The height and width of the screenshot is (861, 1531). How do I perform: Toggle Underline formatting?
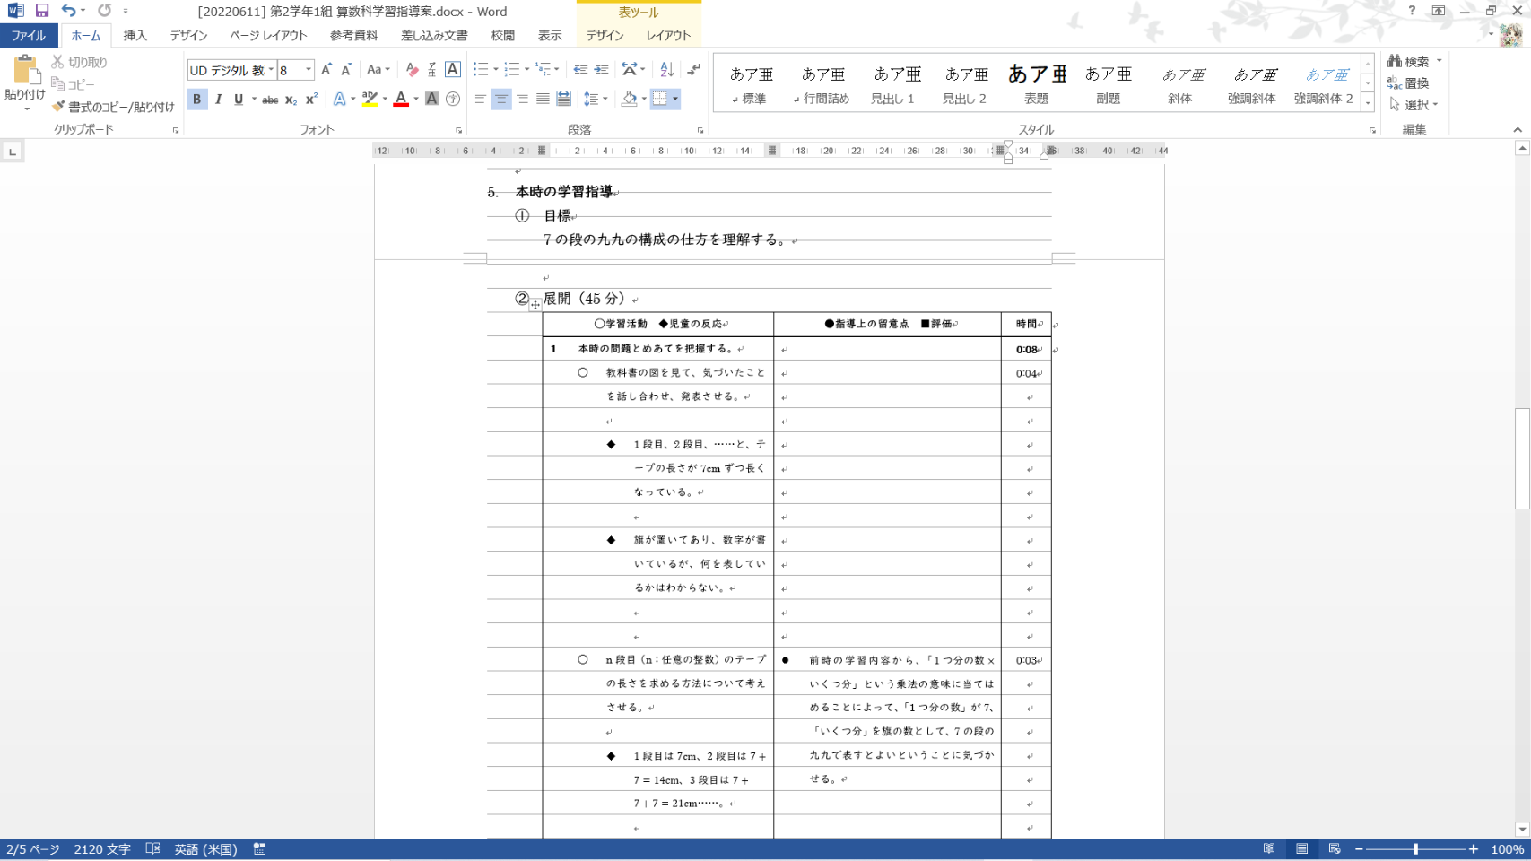point(239,100)
